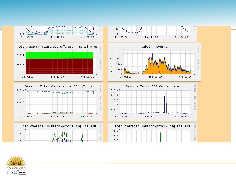Click the "Disk Usage: glint.osg.ufl.edu - sakai-prod" title

coord(58,47)
